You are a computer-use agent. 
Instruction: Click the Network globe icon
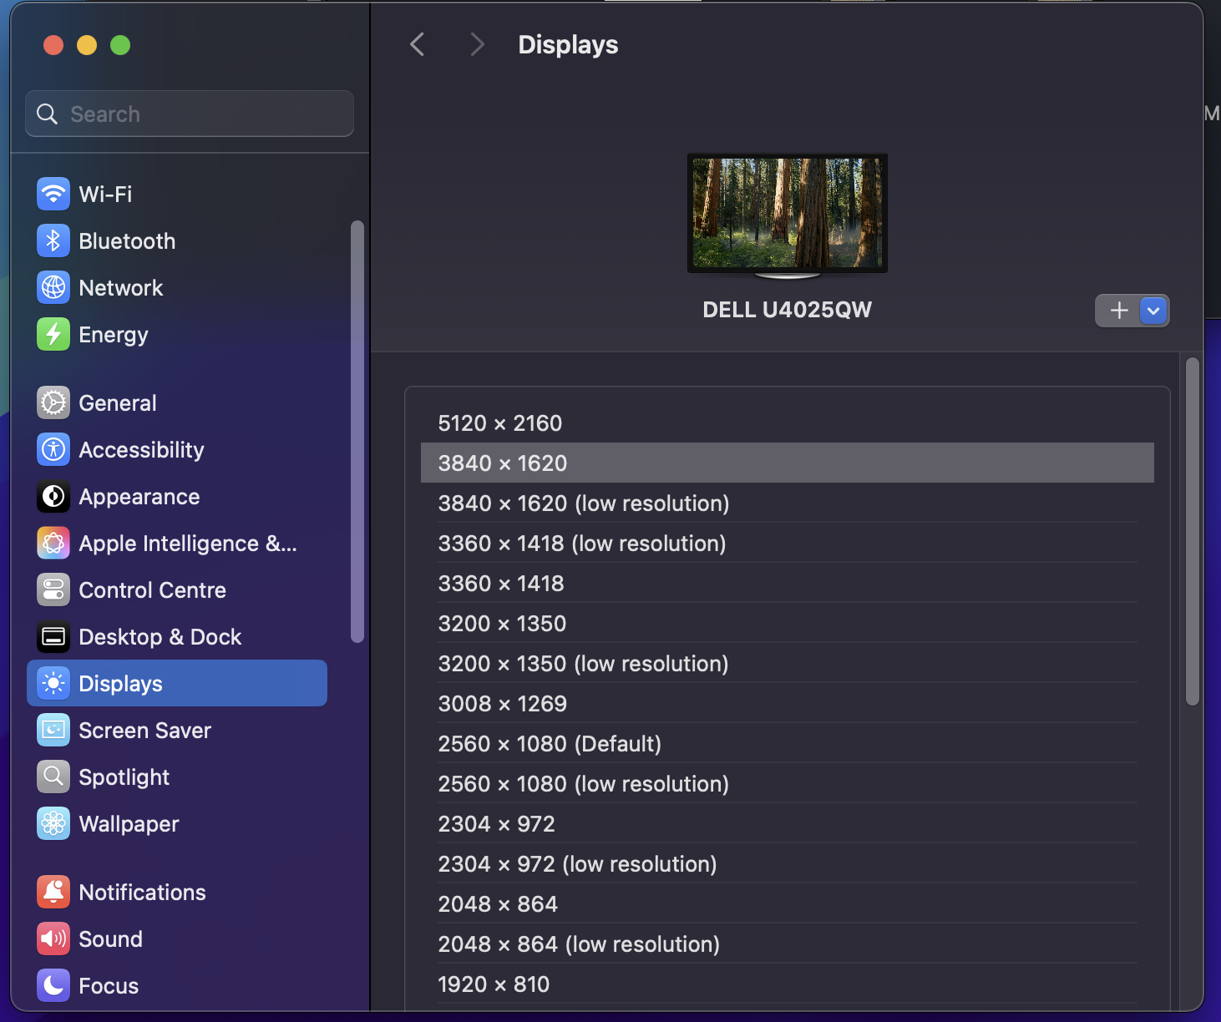(53, 288)
